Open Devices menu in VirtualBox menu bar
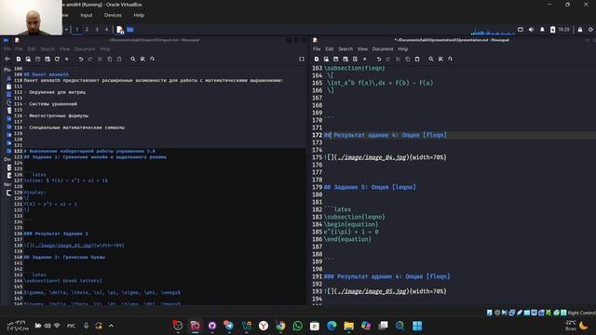 click(113, 15)
